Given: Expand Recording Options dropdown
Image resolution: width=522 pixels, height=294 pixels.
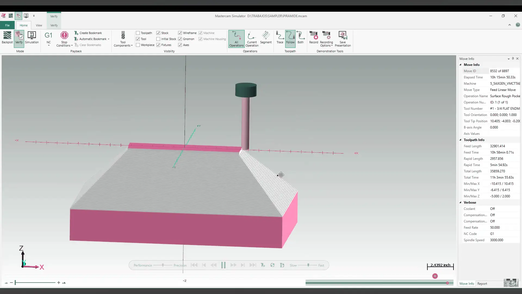Looking at the screenshot, I should click(x=327, y=44).
